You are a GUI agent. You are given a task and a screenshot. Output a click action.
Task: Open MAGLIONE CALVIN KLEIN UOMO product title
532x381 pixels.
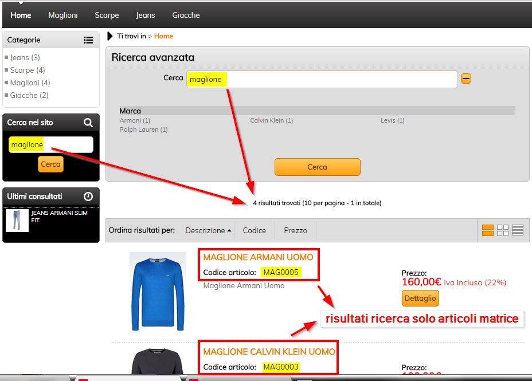(269, 352)
